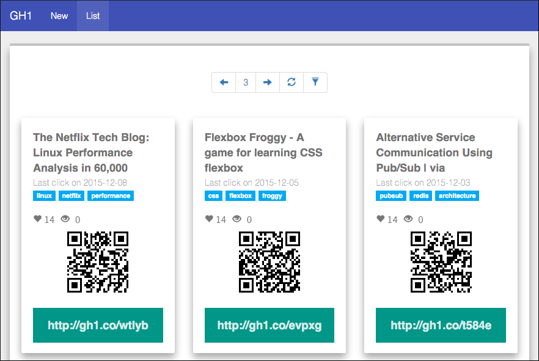Image resolution: width=539 pixels, height=361 pixels.
Task: Go to next page with right arrow
Action: click(x=268, y=82)
